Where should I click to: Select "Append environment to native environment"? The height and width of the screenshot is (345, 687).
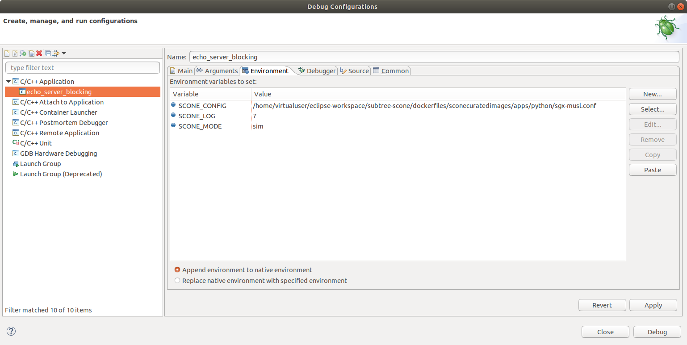[x=177, y=270]
